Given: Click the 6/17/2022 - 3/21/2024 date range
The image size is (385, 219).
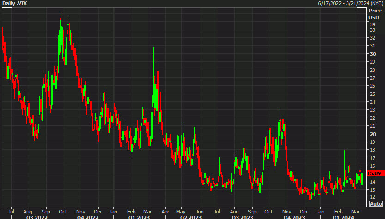Looking at the screenshot, I should [350, 3].
